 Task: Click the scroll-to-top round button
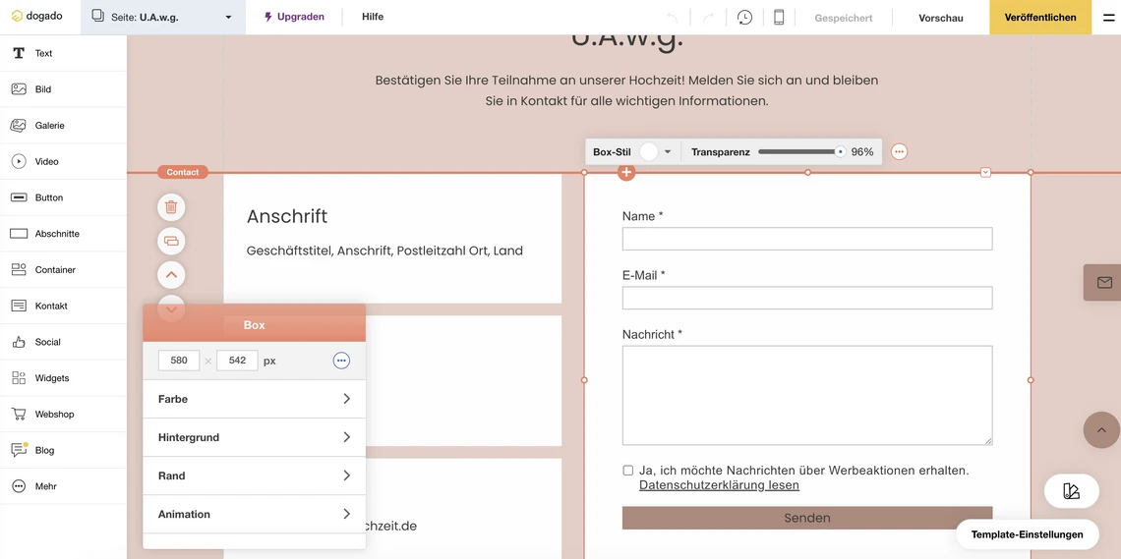(x=1101, y=429)
